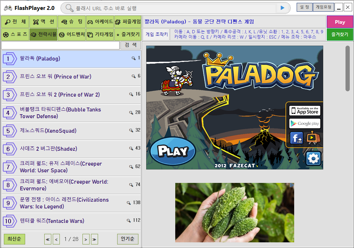This screenshot has width=354, height=248.
Task: Focus the Flash URL address field
Action: 175,8
